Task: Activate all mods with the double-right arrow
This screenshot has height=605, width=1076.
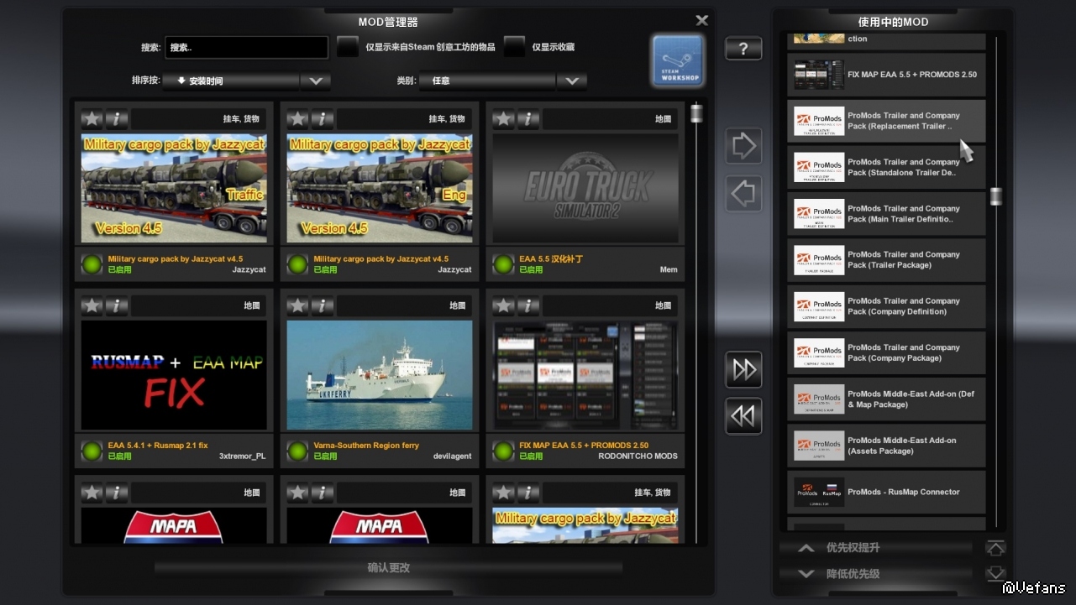Action: click(743, 370)
